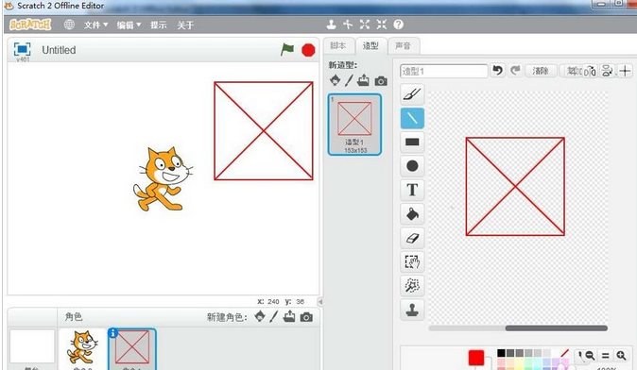Select the stage thumbnail
Screen dimensions: 637x370
[x=32, y=347]
